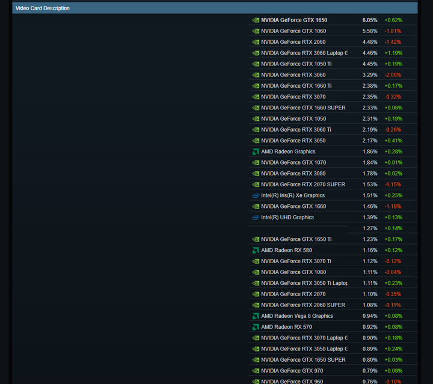This screenshot has width=433, height=384.
Task: Click the +0.62% change value
Action: coord(393,20)
